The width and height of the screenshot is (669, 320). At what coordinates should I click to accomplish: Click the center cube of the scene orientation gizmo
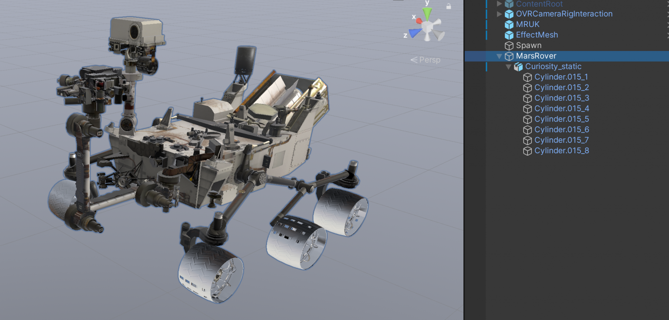pos(427,26)
